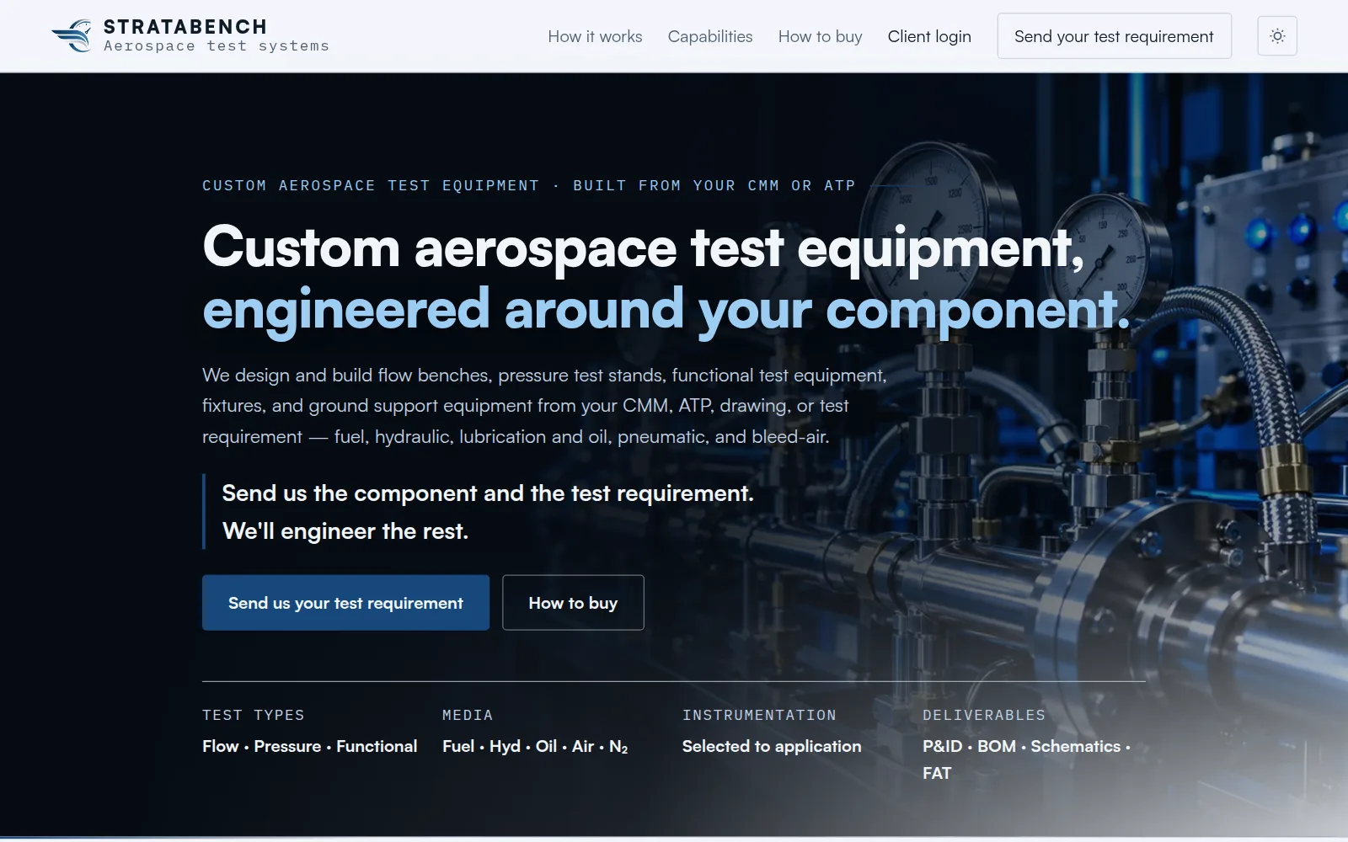Click the 'Aerospace test systems' tagline
The width and height of the screenshot is (1348, 842).
click(217, 46)
